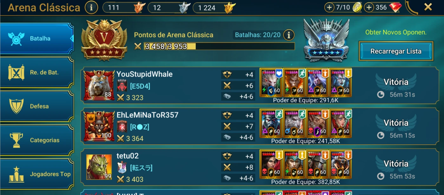Click Recarregar Lista button
The width and height of the screenshot is (444, 195).
(x=396, y=51)
